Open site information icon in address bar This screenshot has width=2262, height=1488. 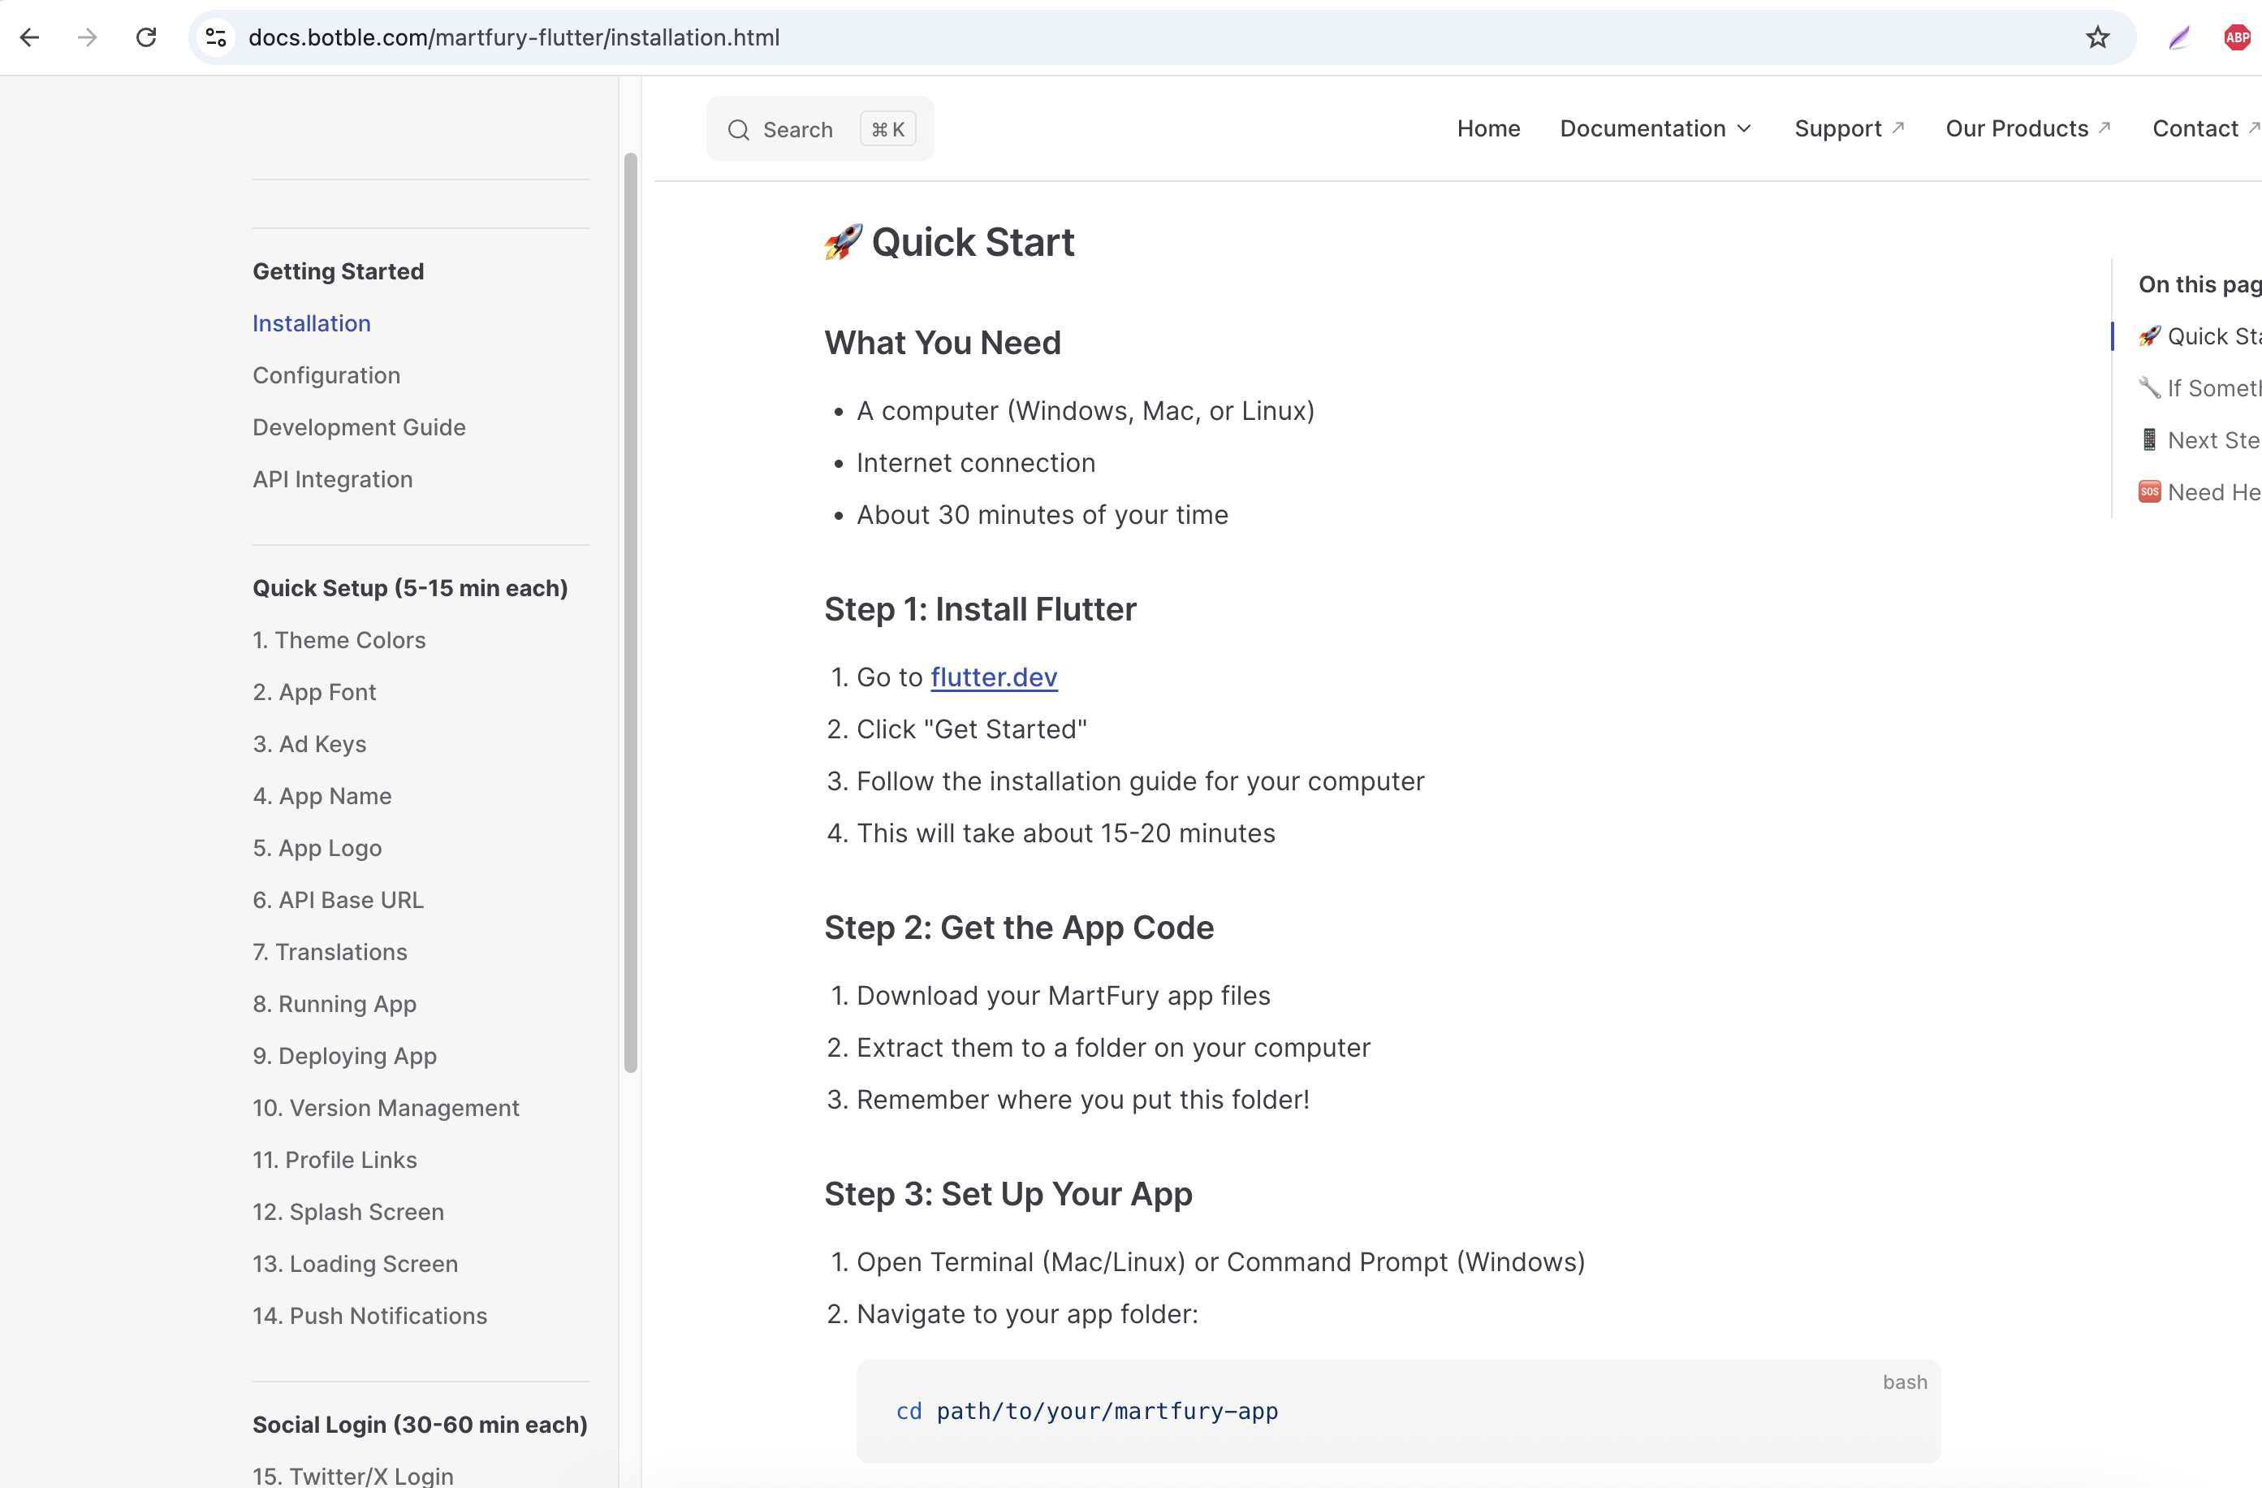pos(216,37)
